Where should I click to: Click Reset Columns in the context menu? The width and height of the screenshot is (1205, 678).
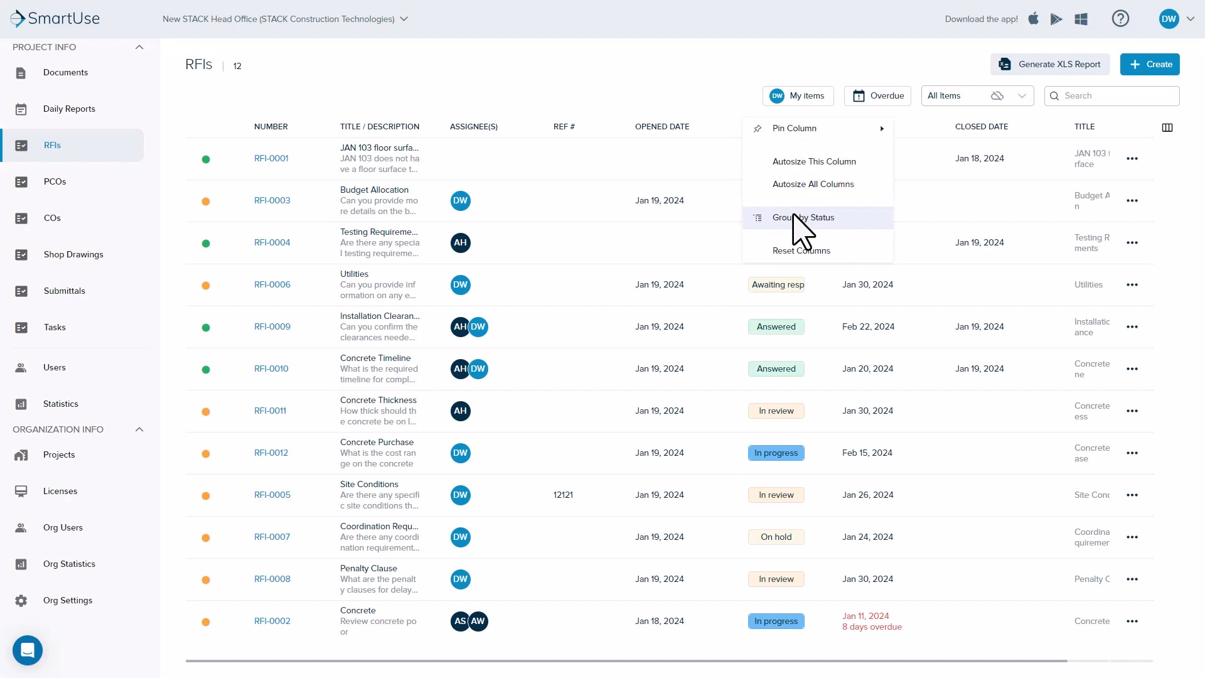coord(801,250)
